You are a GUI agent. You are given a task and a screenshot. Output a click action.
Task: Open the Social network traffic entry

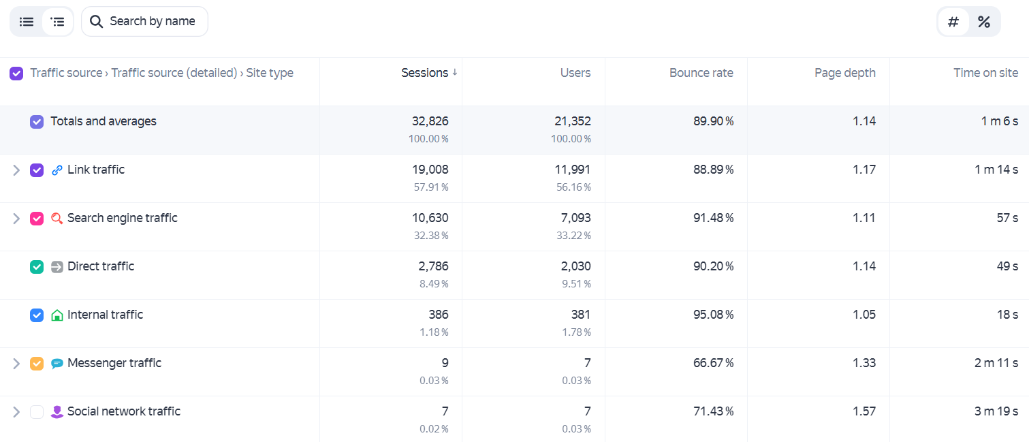(x=124, y=411)
